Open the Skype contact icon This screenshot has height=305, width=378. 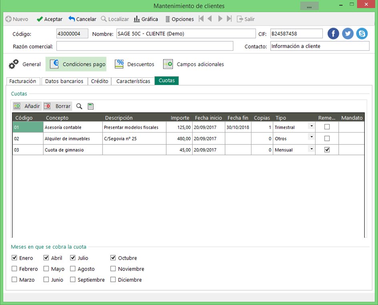point(362,34)
